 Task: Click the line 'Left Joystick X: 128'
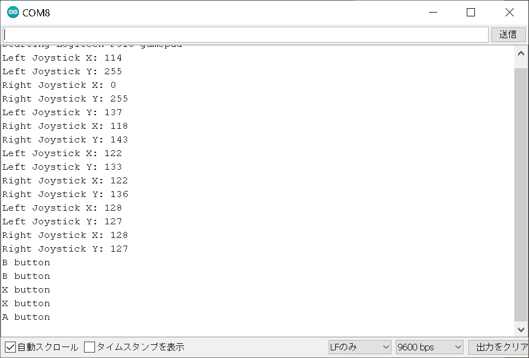(x=62, y=208)
